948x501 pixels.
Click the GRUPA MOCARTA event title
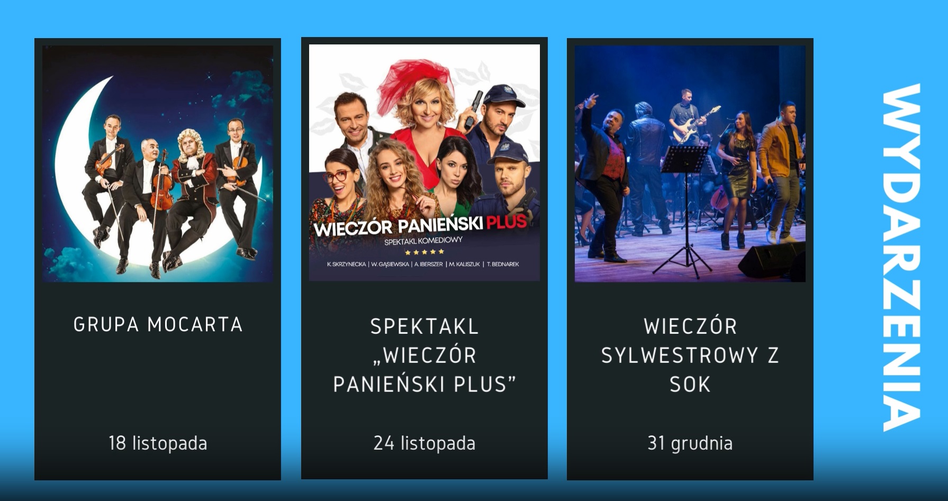tap(158, 324)
